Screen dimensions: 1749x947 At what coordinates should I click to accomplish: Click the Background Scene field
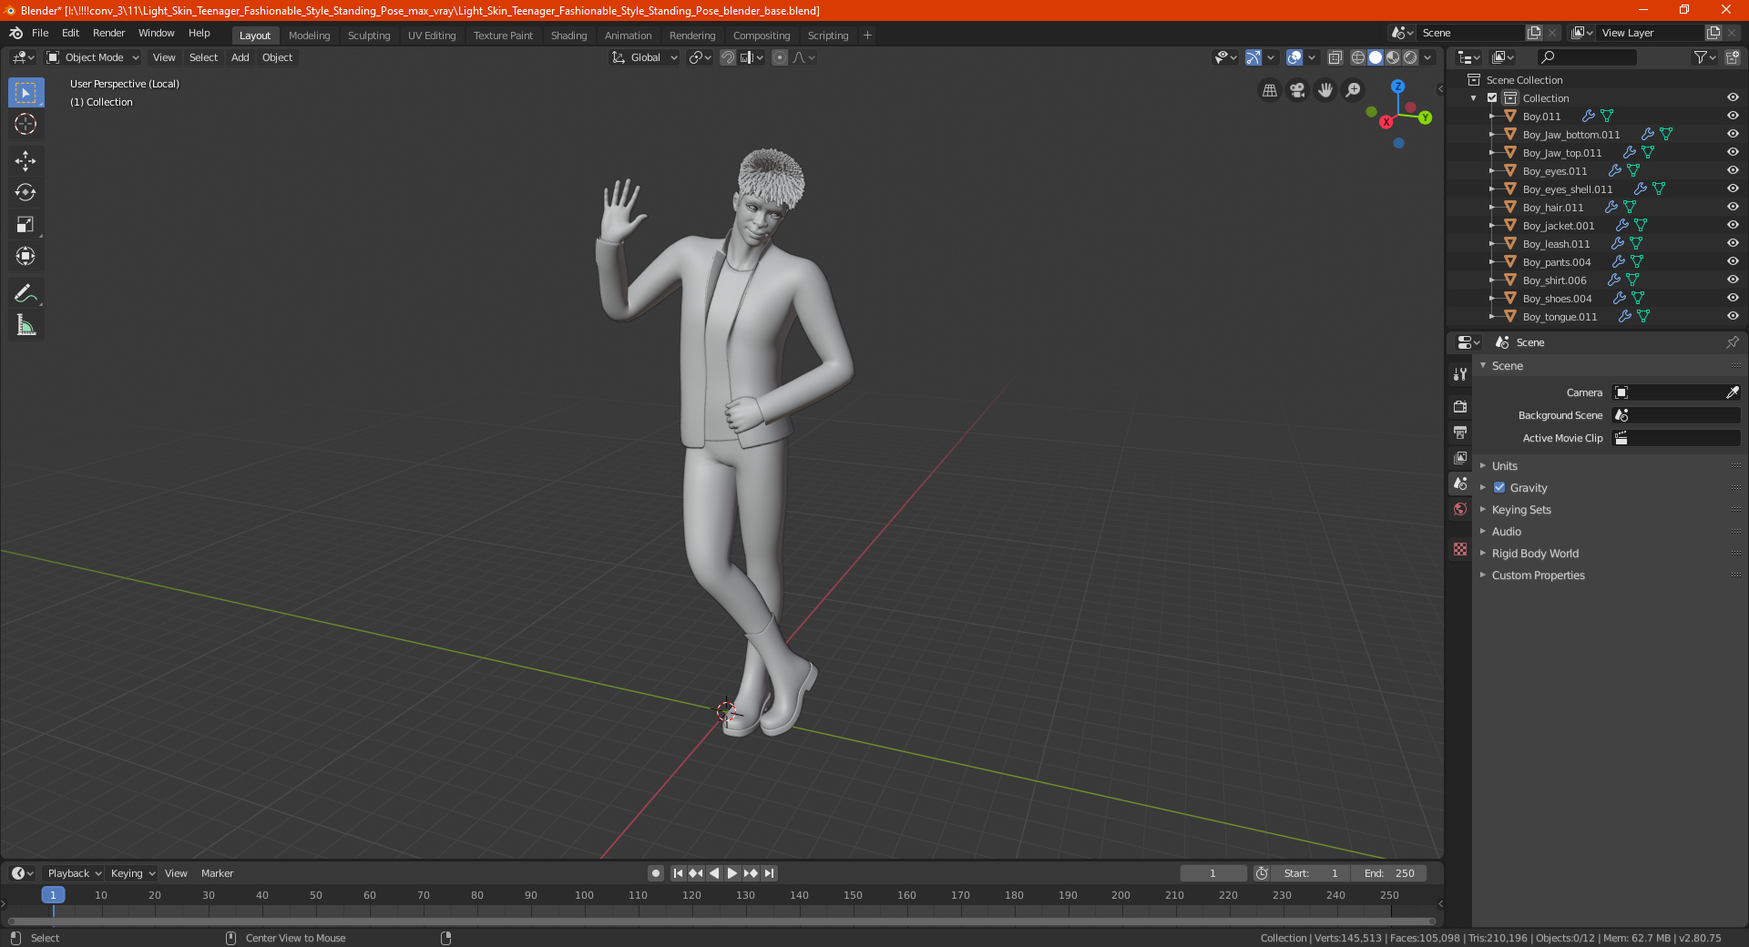pyautogui.click(x=1676, y=415)
